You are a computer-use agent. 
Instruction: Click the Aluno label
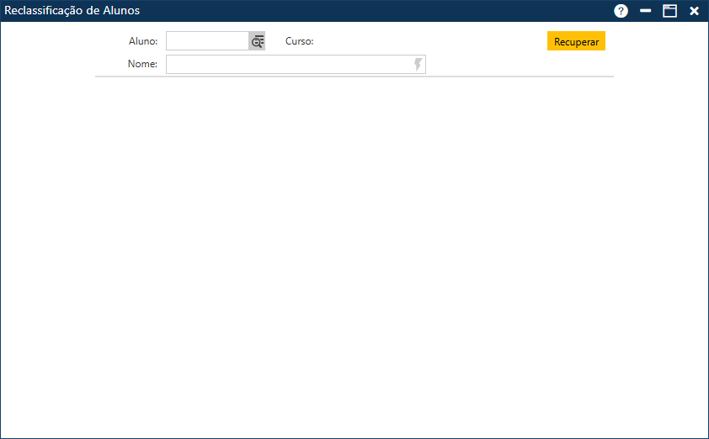[142, 41]
